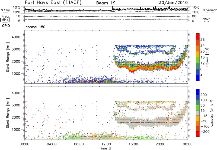Click the 'Velocity [m s-1]' colorbar label
Image resolution: width=217 pixels, height=150 pixels.
(x=212, y=113)
